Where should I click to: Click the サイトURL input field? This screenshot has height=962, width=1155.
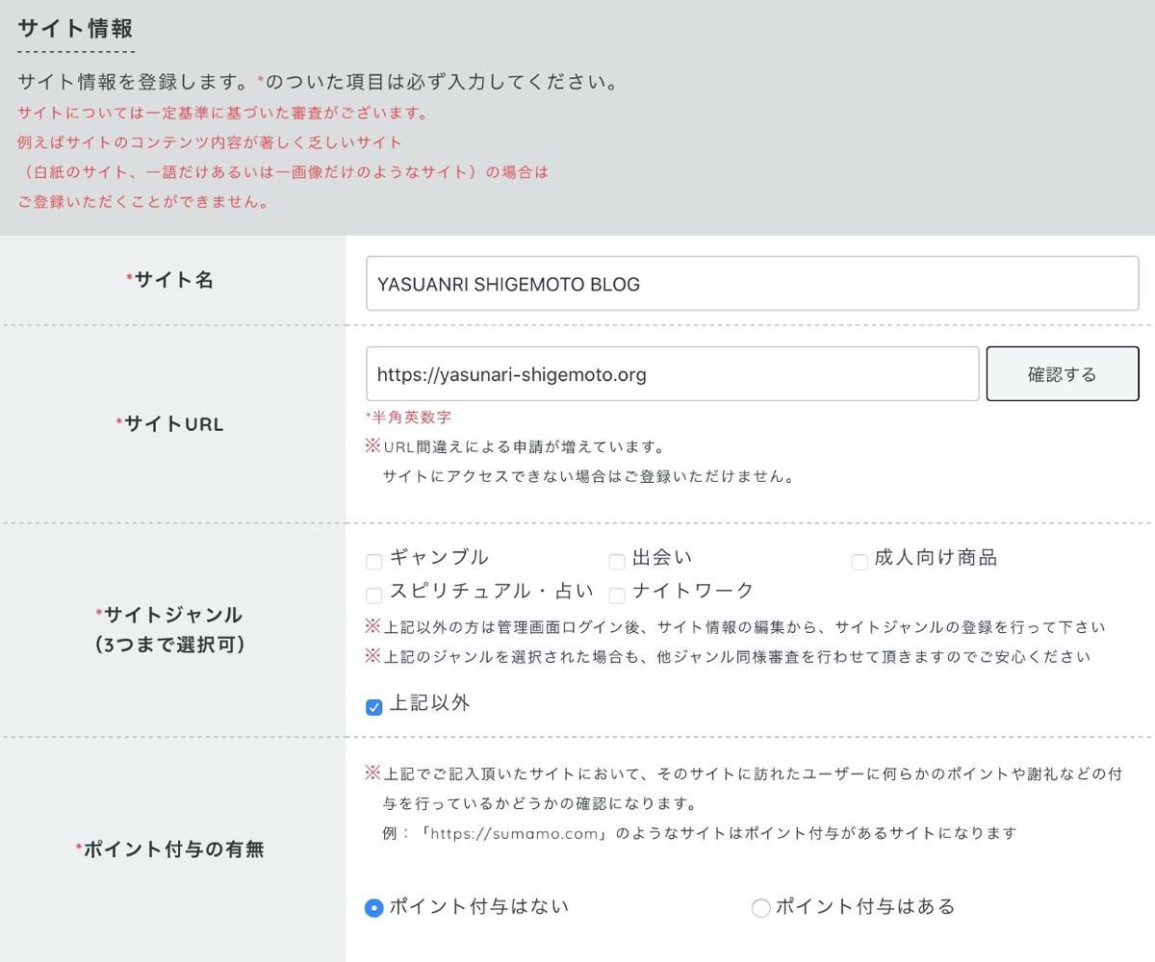coord(672,373)
